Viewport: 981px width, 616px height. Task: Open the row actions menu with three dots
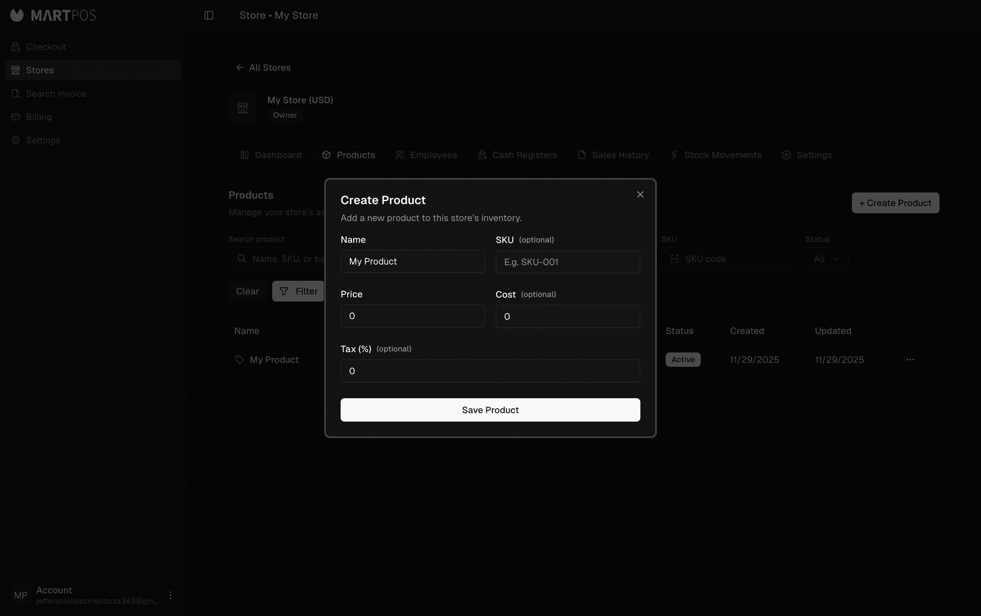click(x=910, y=360)
